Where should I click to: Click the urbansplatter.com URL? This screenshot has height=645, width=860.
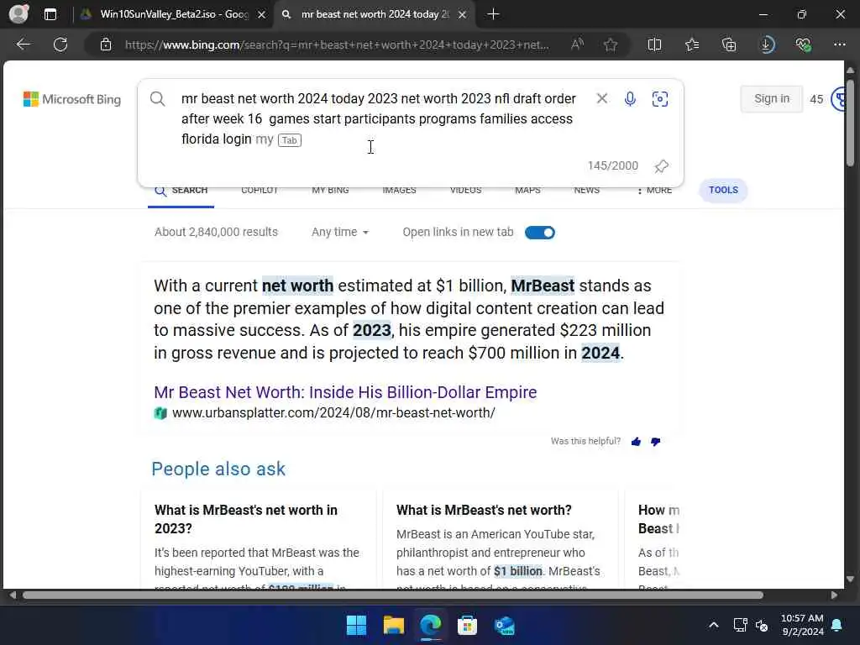point(333,413)
